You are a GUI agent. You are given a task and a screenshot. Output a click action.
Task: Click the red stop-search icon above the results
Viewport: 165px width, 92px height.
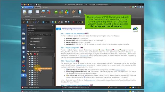pos(35,54)
